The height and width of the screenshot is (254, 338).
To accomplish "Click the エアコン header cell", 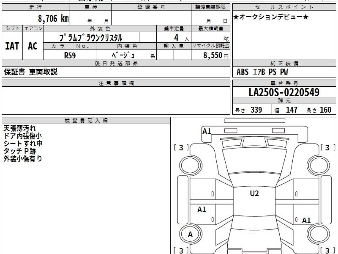I will pyautogui.click(x=33, y=29).
